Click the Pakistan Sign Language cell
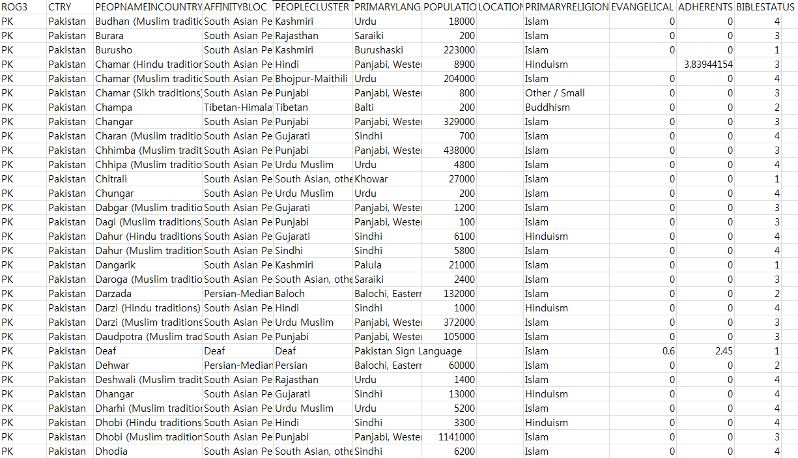 [408, 351]
